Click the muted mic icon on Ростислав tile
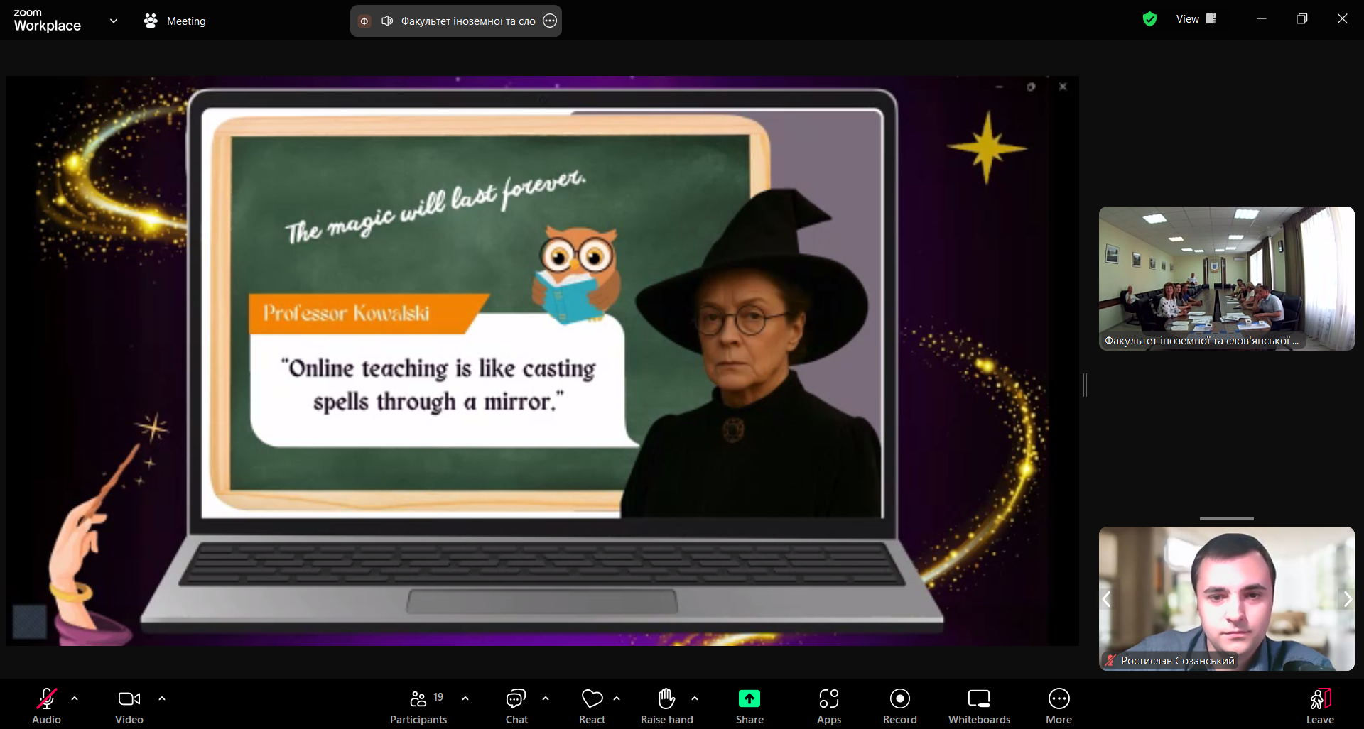This screenshot has height=729, width=1364. point(1110,660)
